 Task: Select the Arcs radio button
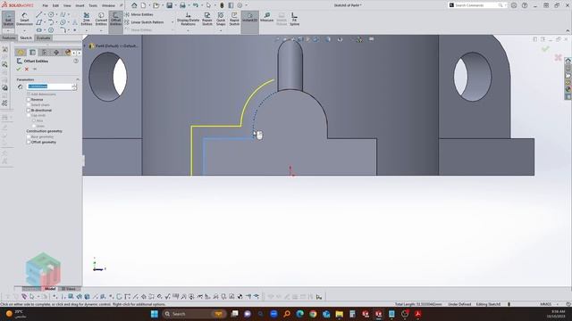(x=34, y=121)
